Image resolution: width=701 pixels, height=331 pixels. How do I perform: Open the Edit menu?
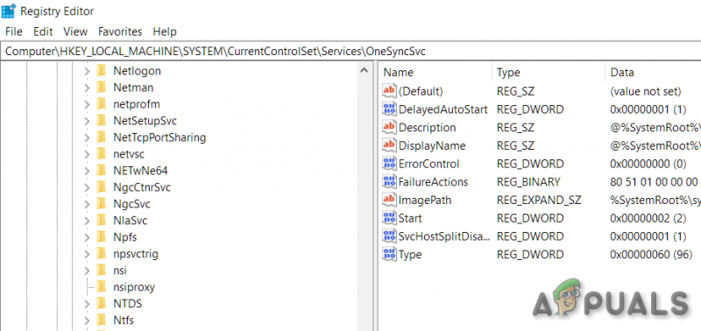(x=43, y=32)
